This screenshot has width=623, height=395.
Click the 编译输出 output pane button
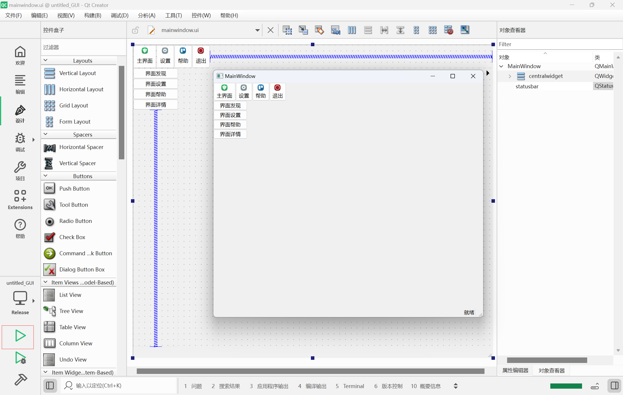pyautogui.click(x=312, y=386)
